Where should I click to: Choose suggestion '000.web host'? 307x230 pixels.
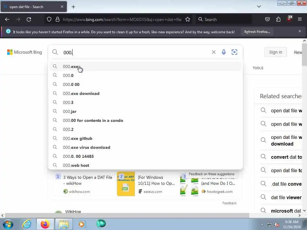pos(145,165)
